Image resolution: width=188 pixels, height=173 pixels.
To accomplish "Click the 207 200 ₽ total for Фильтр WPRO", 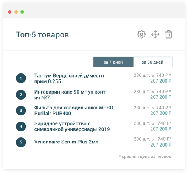I will coord(161,113).
